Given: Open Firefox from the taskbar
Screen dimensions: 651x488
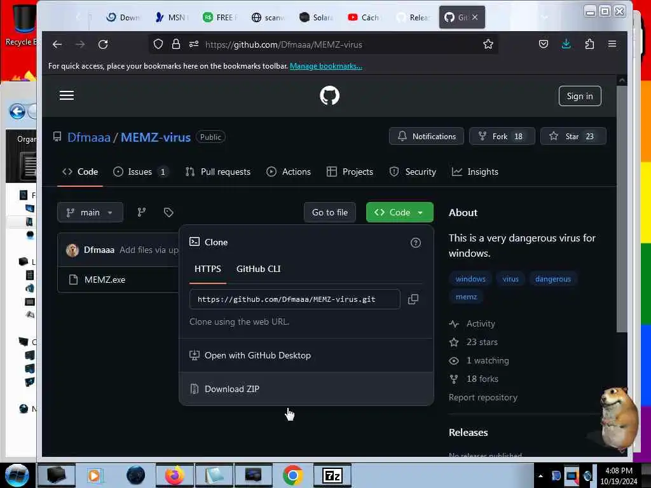Looking at the screenshot, I should coord(174,475).
